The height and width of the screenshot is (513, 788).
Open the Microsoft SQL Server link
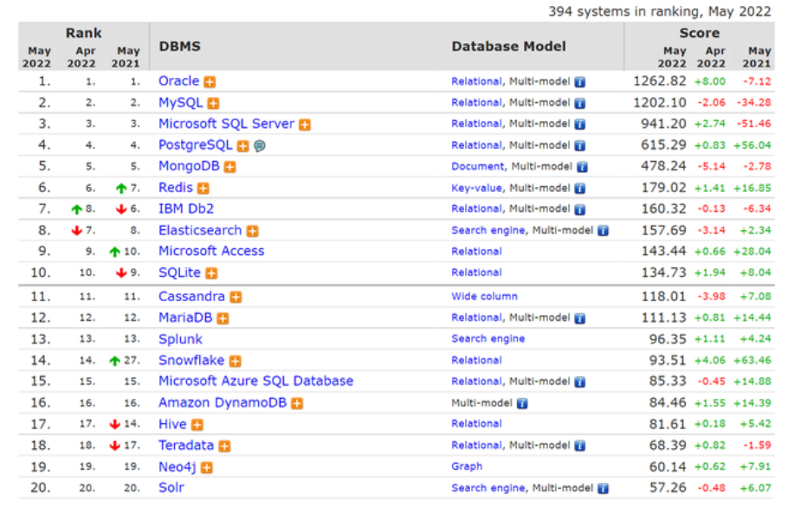point(226,124)
